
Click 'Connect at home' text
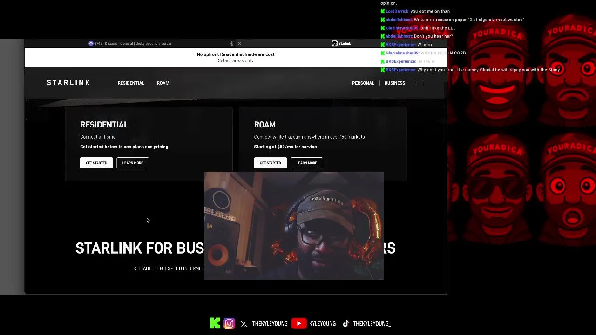coord(98,137)
